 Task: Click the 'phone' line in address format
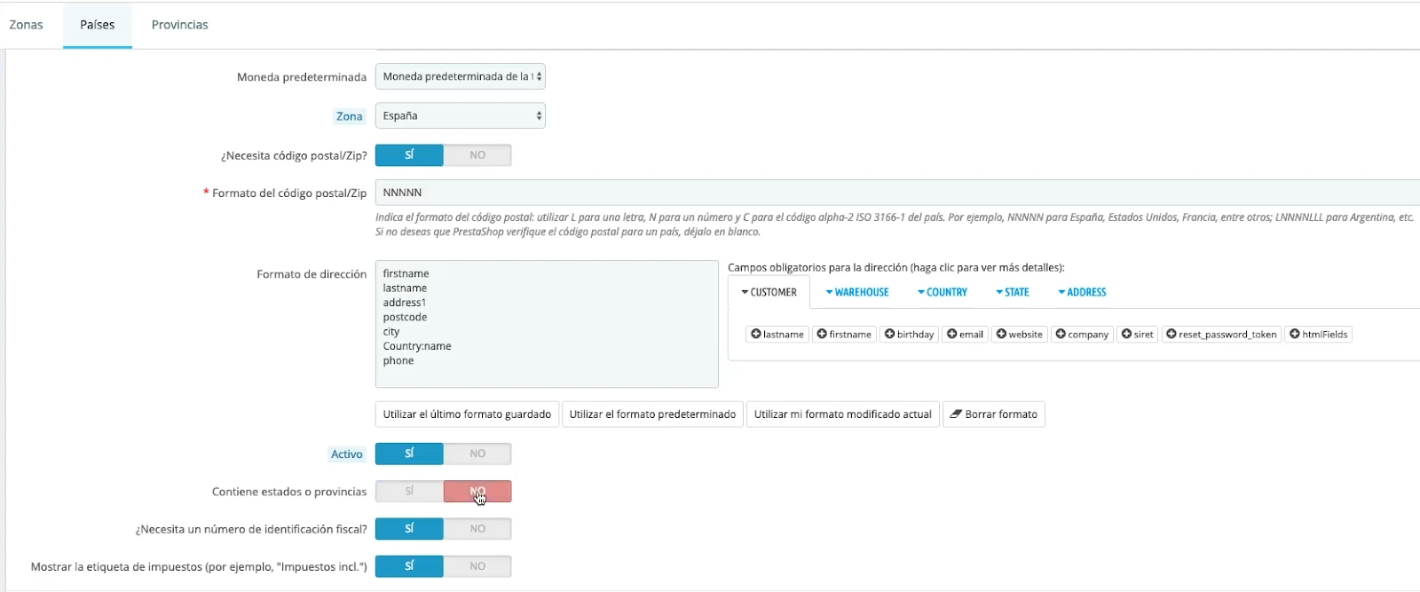(x=398, y=360)
